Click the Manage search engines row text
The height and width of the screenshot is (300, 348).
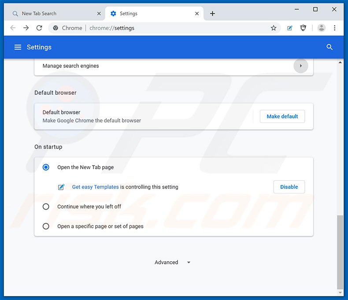pos(70,66)
